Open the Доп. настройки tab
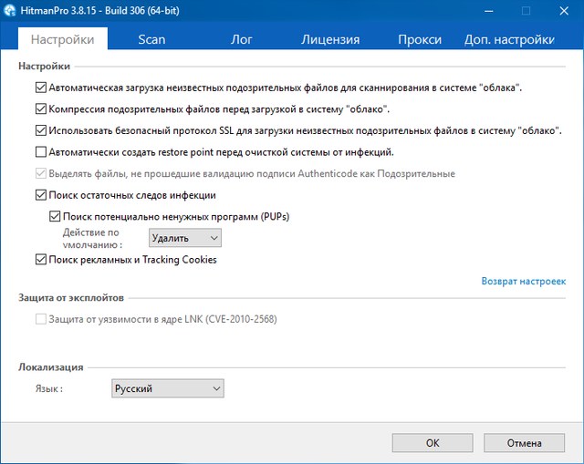The height and width of the screenshot is (464, 584). click(509, 39)
